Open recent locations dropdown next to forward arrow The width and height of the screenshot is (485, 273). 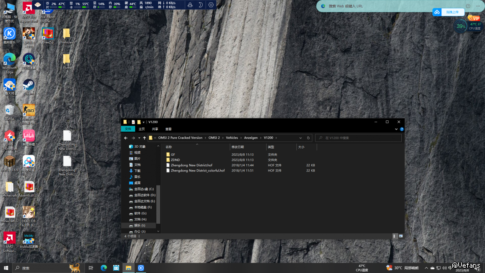click(x=139, y=138)
